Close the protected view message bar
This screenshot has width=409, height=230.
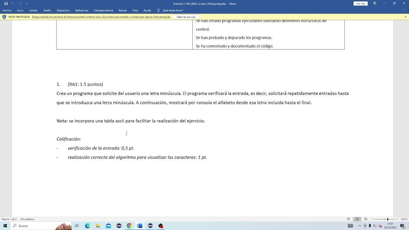(405, 17)
